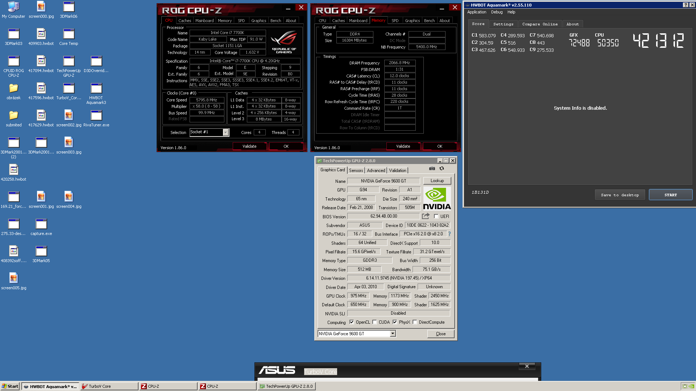This screenshot has height=391, width=696.
Task: Click the Aquamark title bar help question button
Action: 685,5
